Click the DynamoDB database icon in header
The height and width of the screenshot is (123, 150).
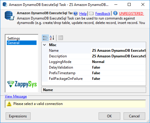point(9,16)
